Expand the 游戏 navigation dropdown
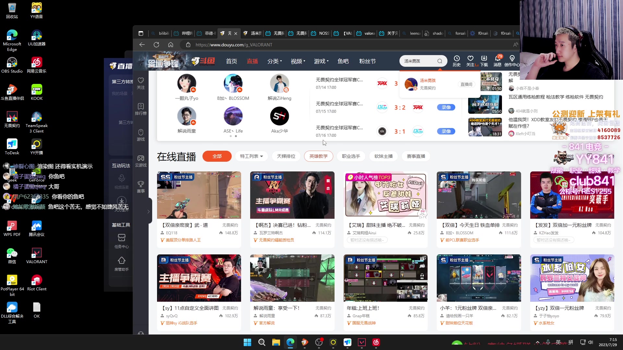The height and width of the screenshot is (350, 623). coord(321,61)
